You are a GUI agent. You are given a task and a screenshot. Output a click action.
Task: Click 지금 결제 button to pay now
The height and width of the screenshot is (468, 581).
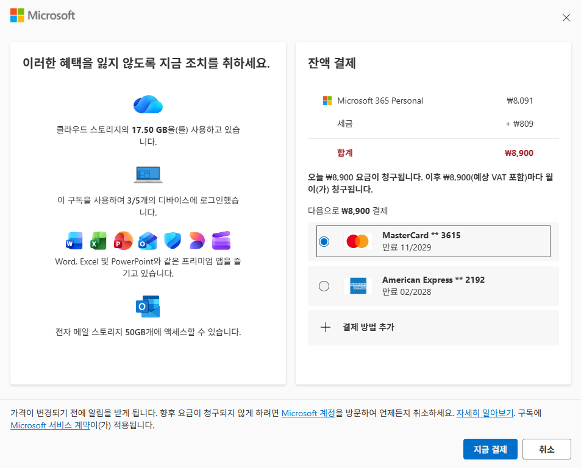tap(490, 449)
